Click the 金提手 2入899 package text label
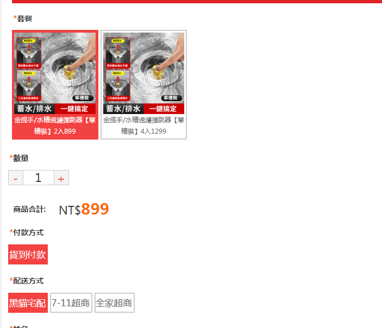The image size is (382, 328). (x=55, y=125)
